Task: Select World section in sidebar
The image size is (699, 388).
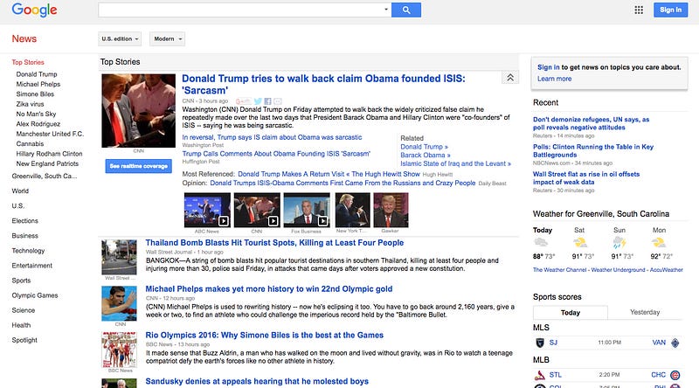Action: pos(20,191)
